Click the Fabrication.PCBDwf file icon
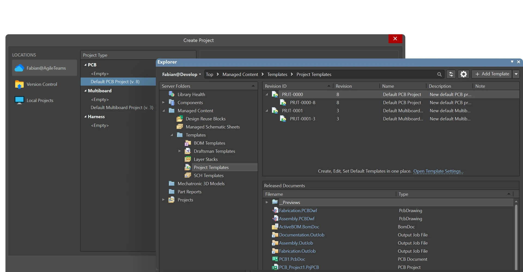 click(275, 210)
